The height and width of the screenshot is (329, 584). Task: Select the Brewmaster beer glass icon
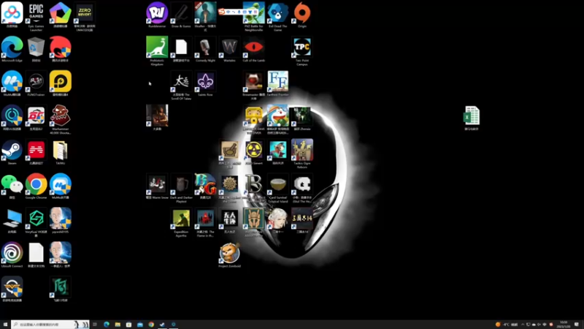[253, 82]
